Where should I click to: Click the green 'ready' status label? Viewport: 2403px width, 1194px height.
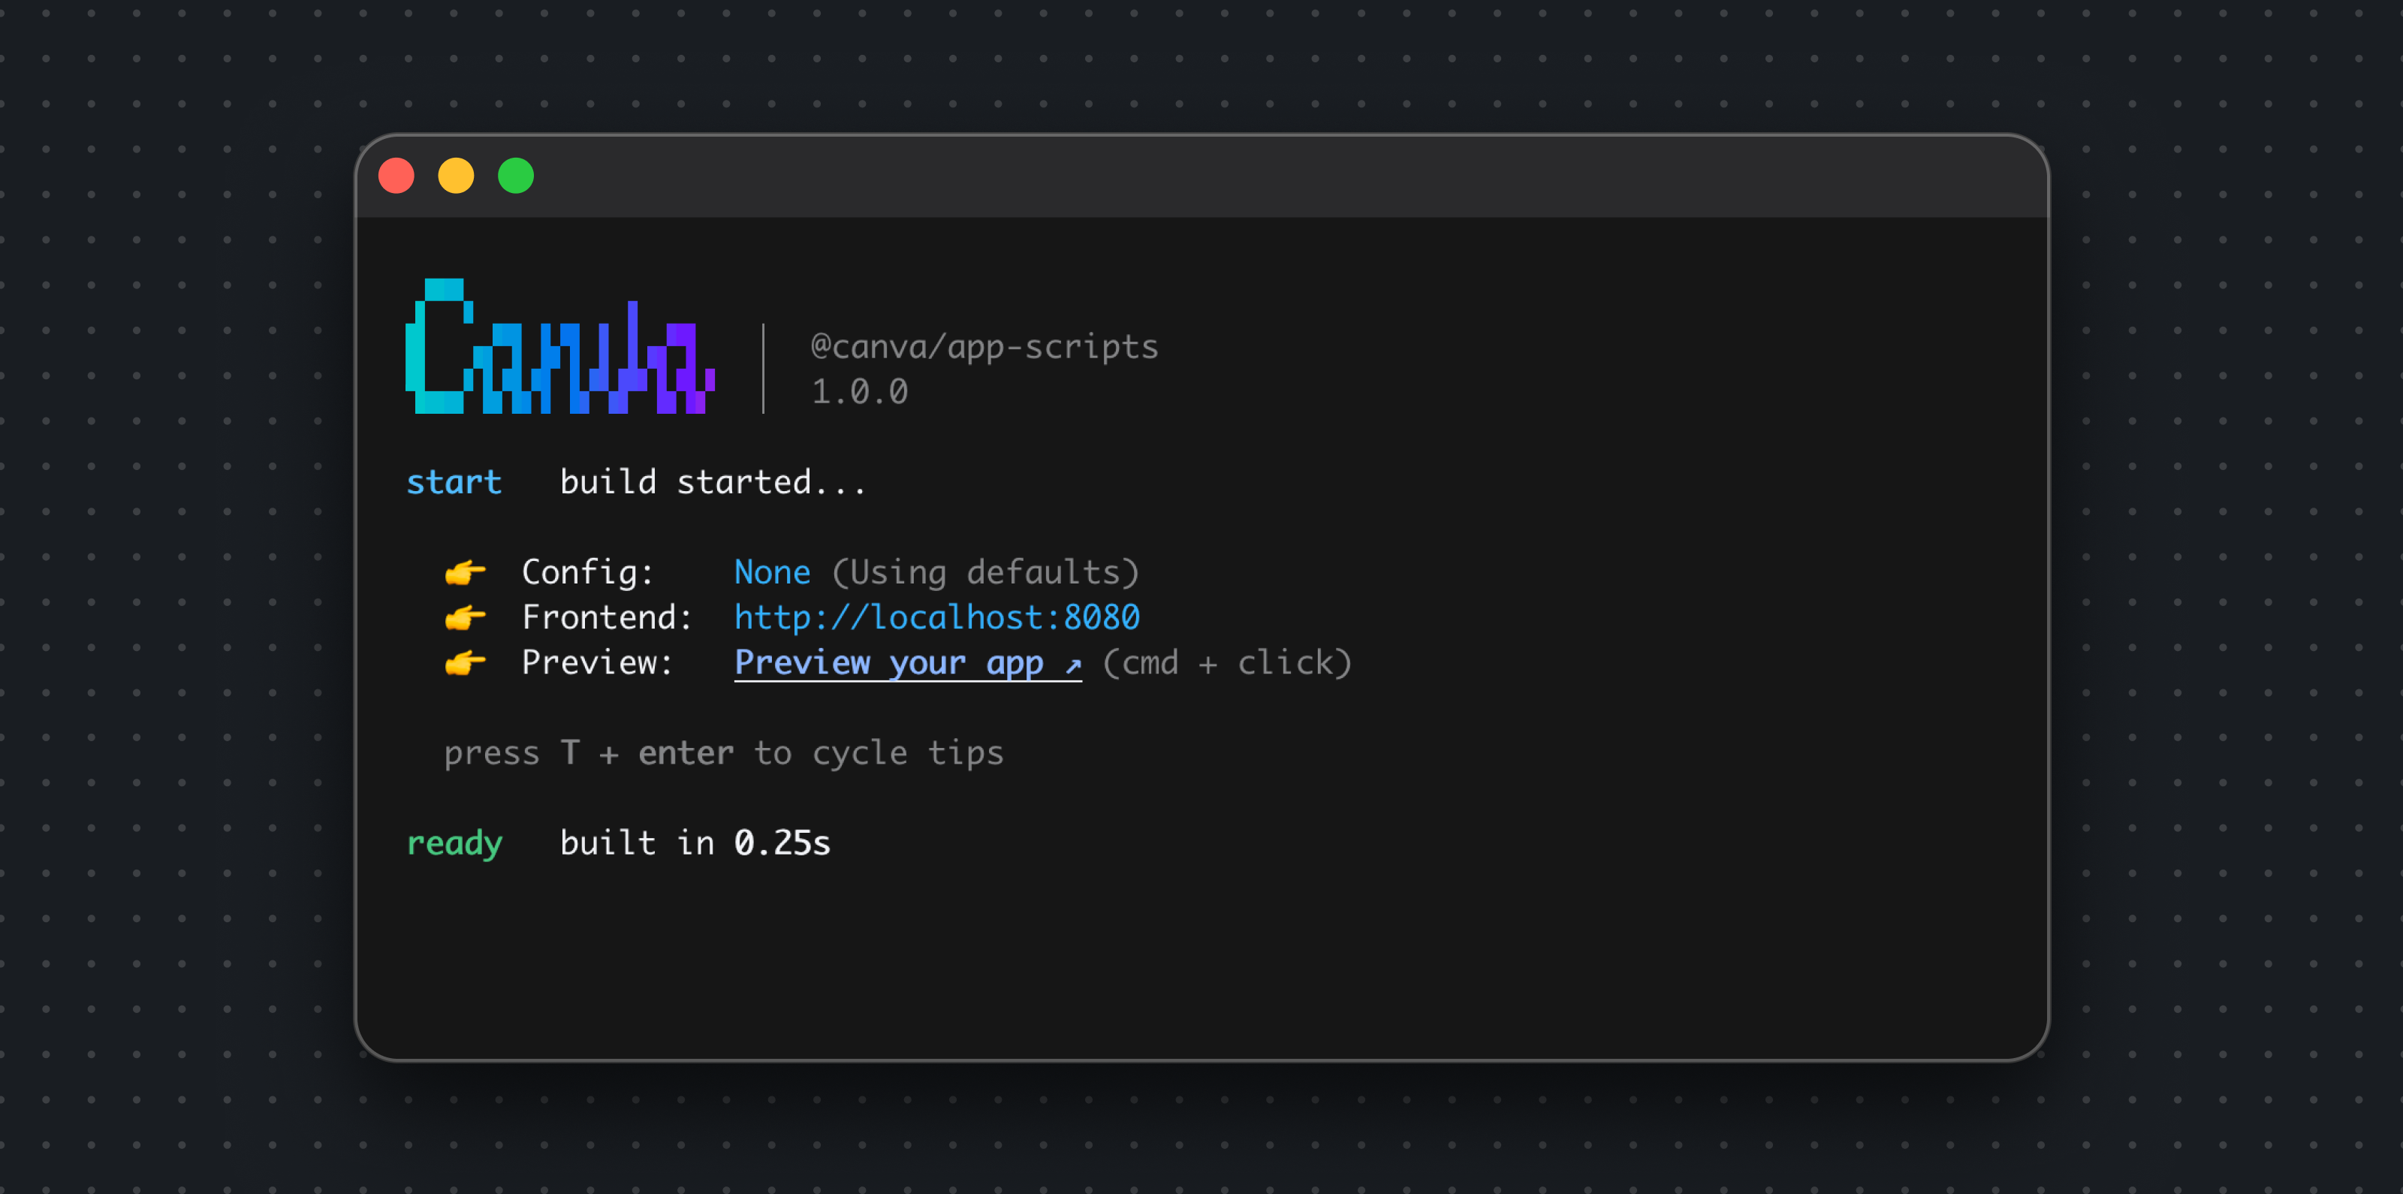pyautogui.click(x=454, y=843)
